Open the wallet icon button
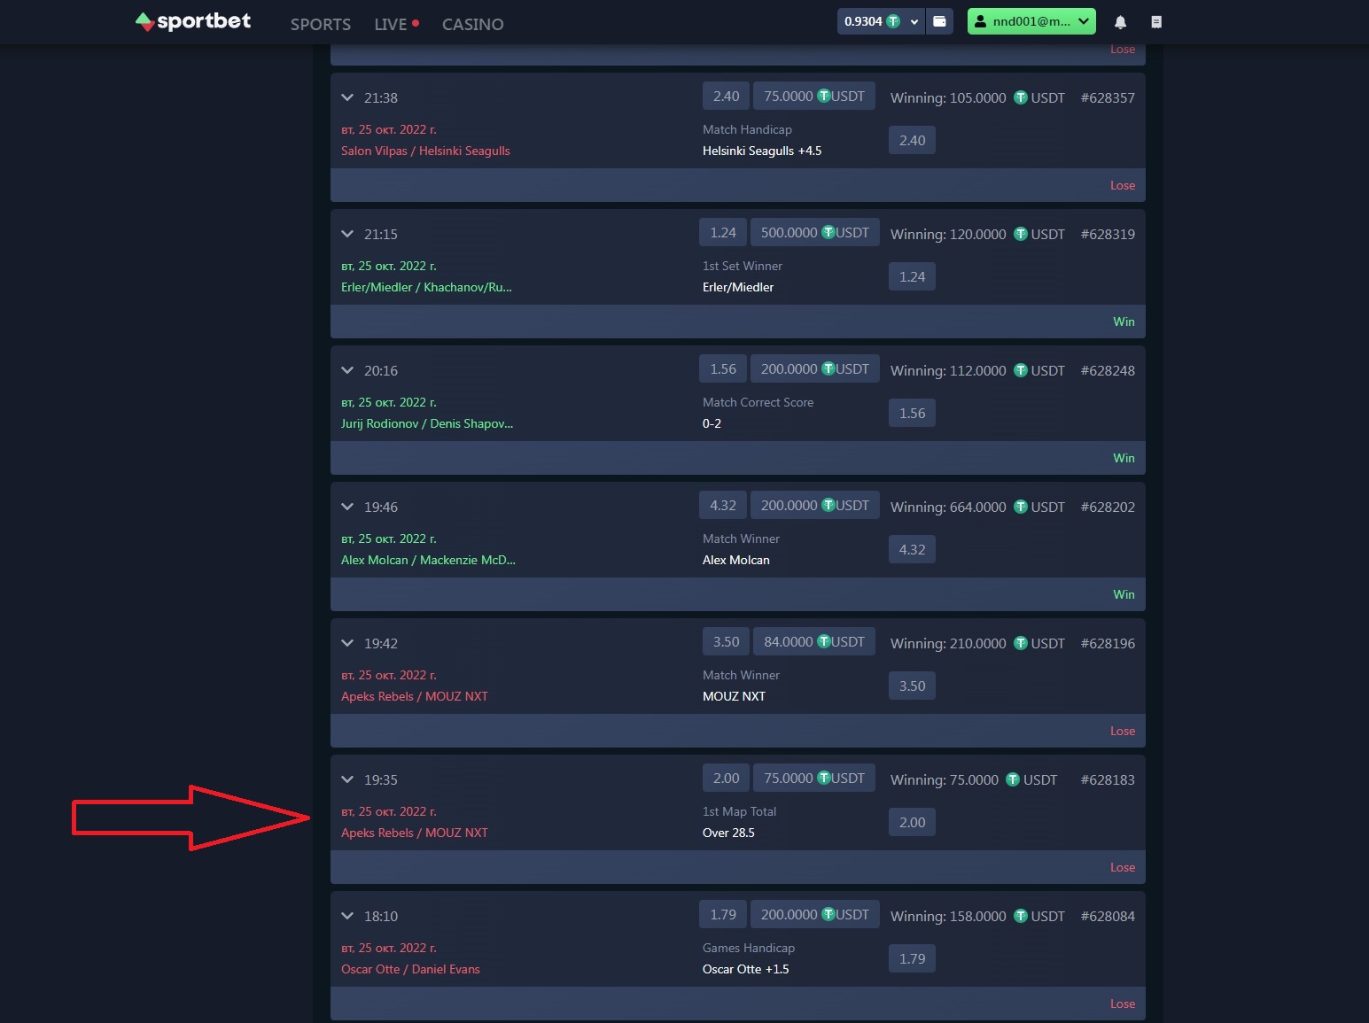 point(939,21)
